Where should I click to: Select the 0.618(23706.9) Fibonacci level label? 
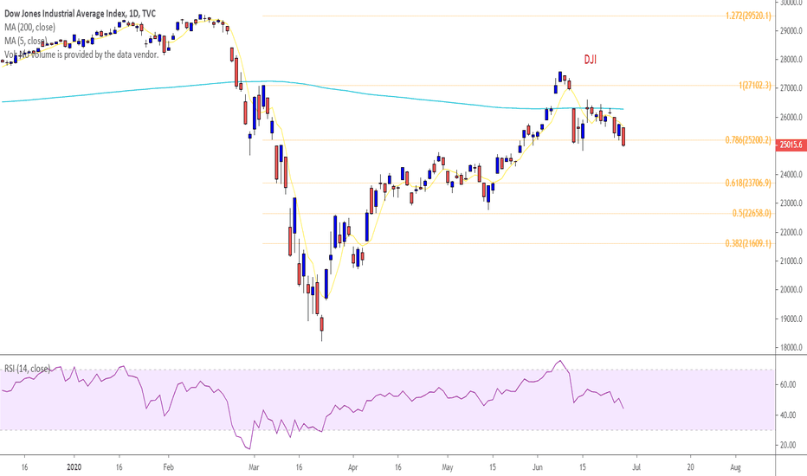(748, 183)
